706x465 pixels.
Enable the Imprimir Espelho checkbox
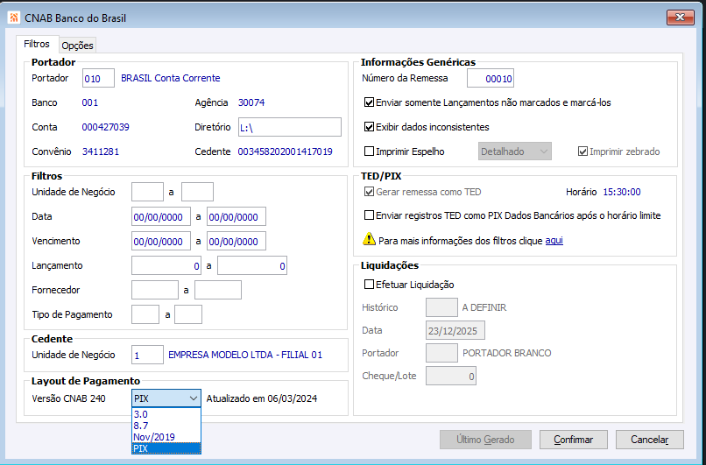369,151
